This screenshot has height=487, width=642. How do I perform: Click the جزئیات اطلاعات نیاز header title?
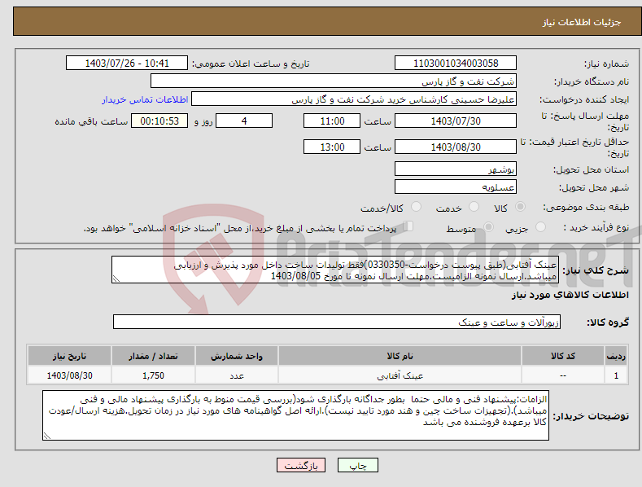[582, 22]
